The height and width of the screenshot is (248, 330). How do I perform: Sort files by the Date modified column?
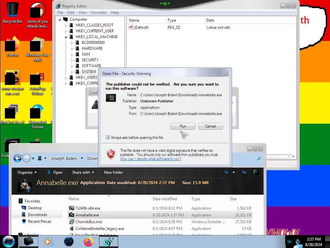165,199
